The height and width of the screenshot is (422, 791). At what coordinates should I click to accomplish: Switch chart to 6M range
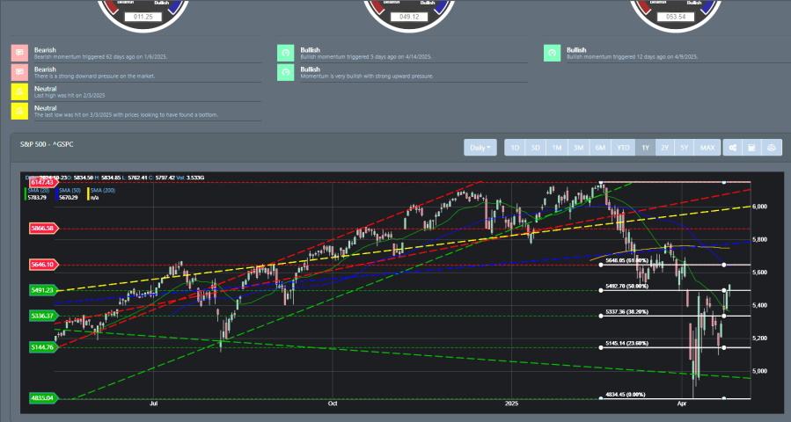pos(598,148)
